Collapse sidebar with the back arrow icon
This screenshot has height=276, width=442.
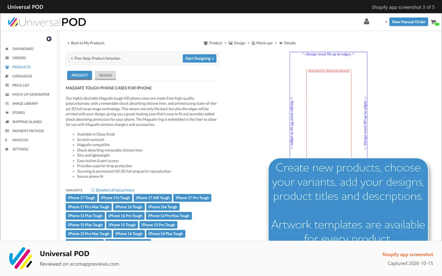tap(49, 39)
